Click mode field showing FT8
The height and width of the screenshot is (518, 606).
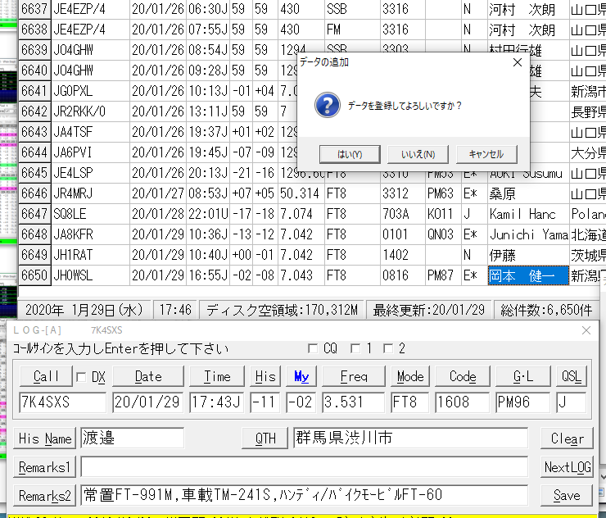coord(410,402)
